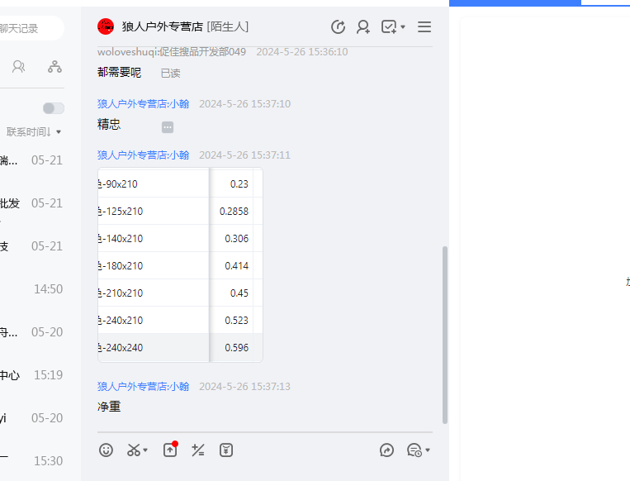This screenshot has height=481, width=630.
Task: Click the message text 精忠
Action: tap(109, 124)
